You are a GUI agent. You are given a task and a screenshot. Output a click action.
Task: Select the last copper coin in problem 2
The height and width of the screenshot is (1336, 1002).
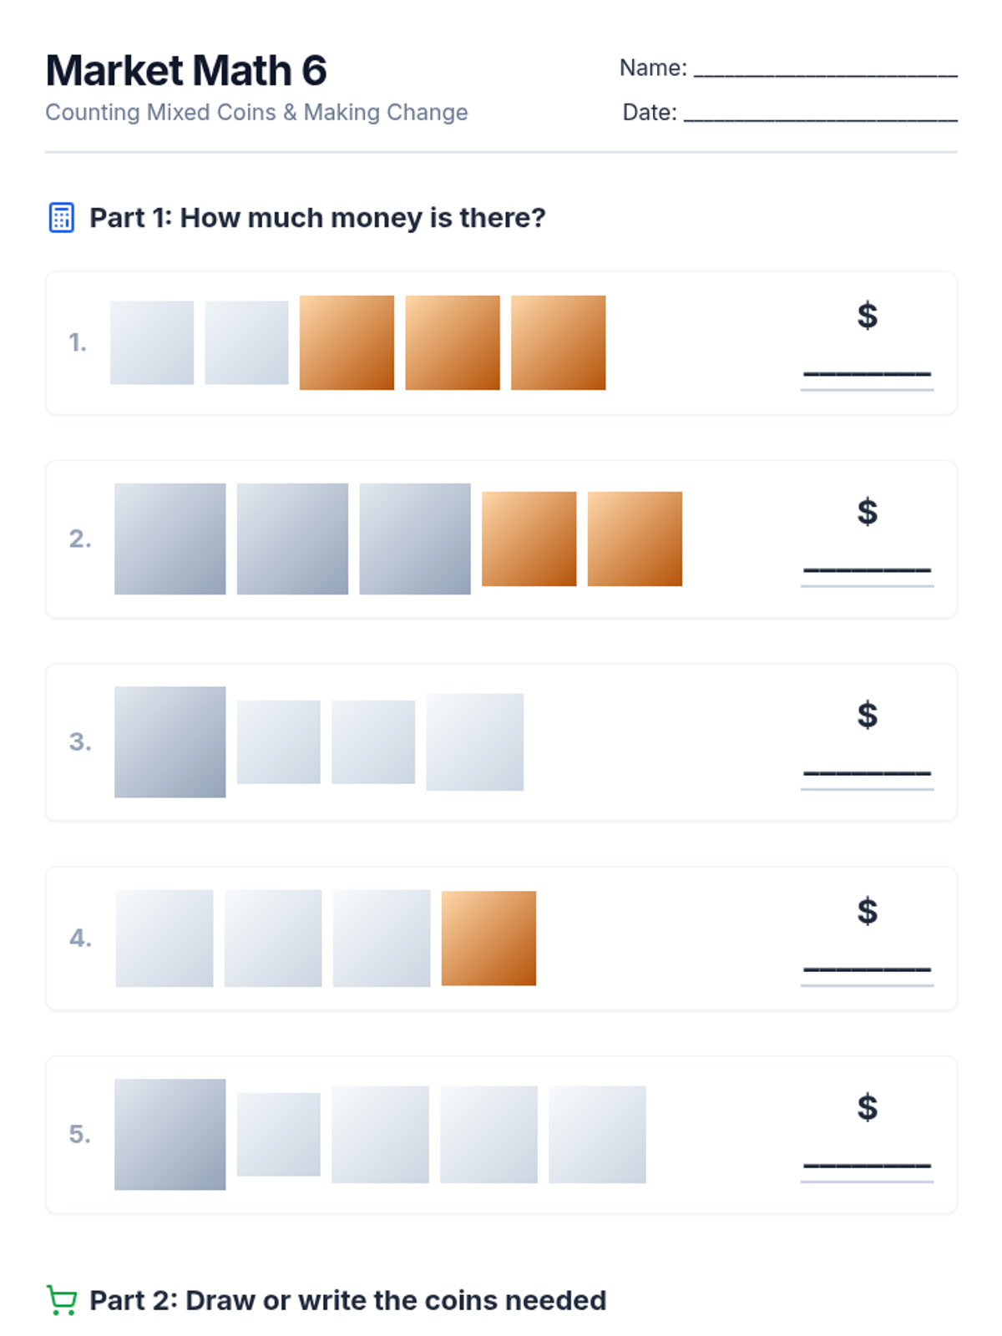click(x=635, y=539)
